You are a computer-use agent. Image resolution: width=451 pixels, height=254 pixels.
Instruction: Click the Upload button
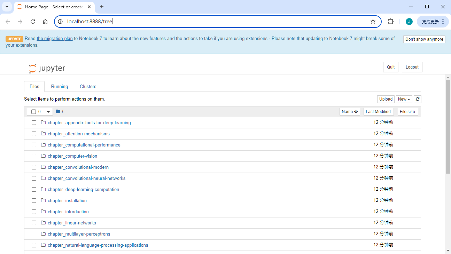386,99
